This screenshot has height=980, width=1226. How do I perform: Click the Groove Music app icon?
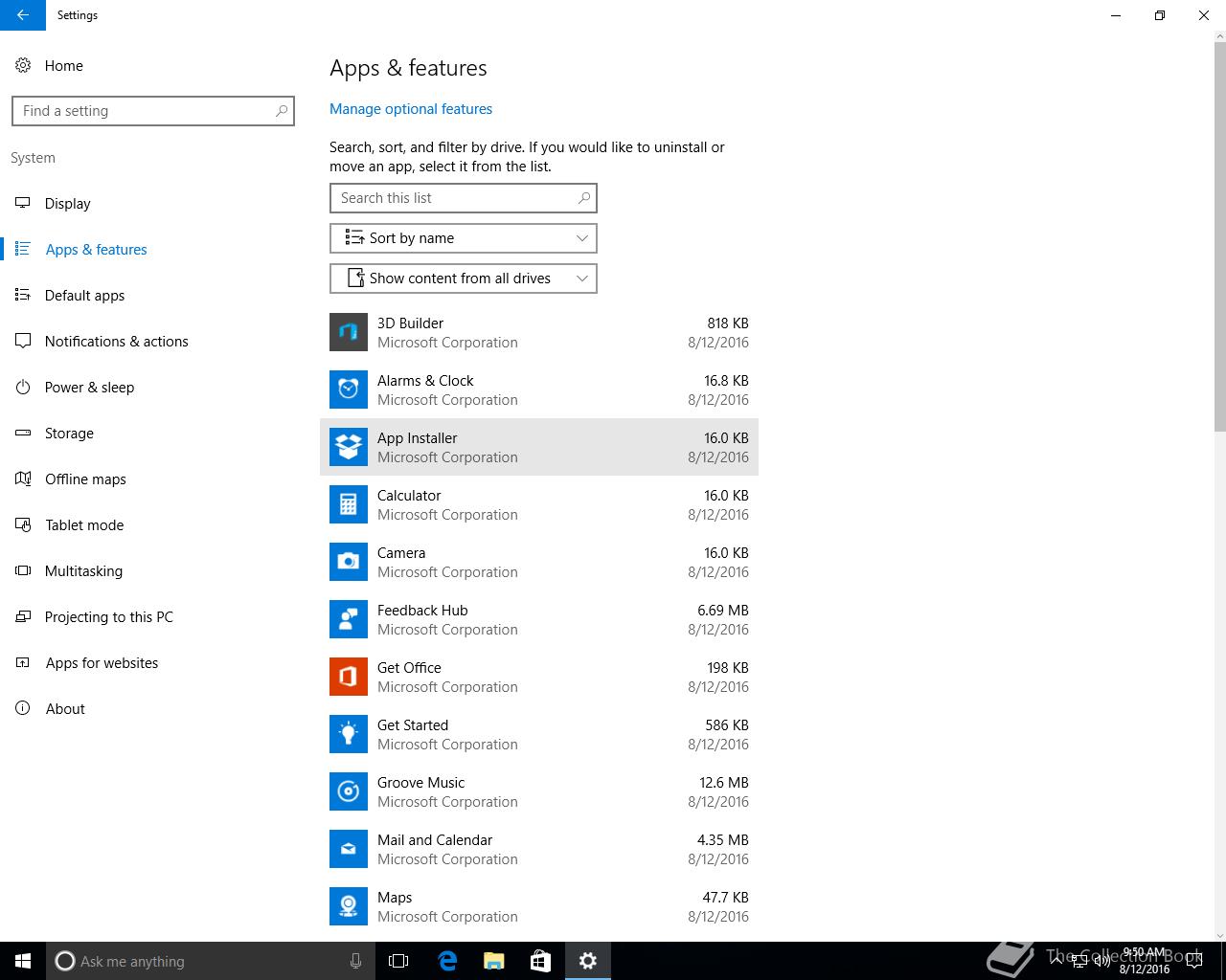[x=349, y=791]
